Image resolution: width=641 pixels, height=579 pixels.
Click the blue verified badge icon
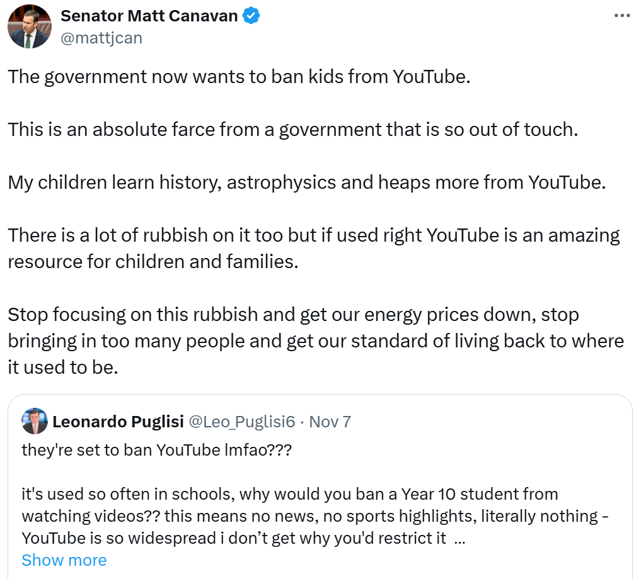point(251,16)
